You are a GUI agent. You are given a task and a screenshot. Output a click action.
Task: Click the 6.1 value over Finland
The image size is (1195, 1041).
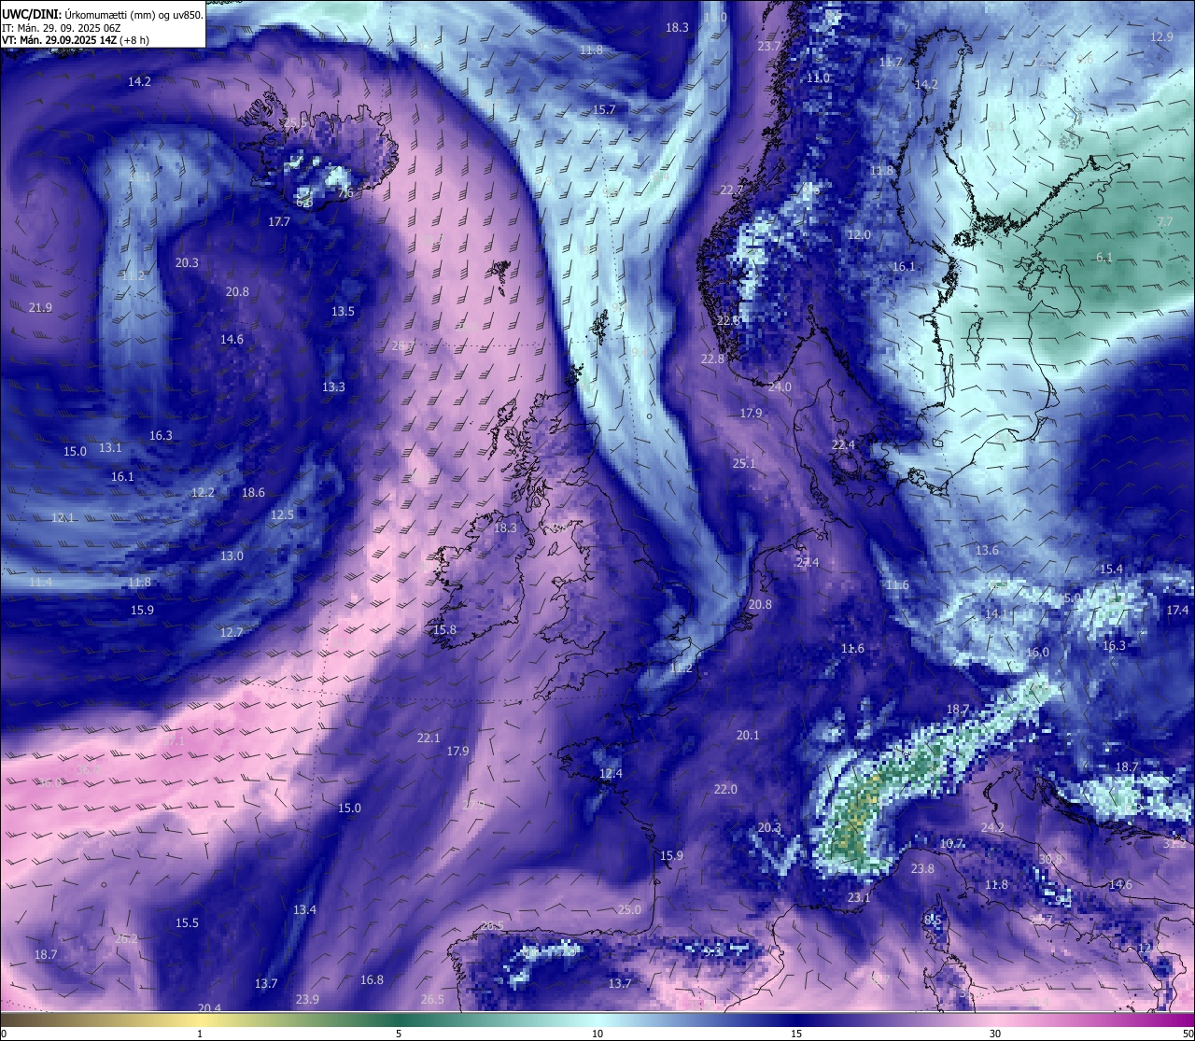1104,258
